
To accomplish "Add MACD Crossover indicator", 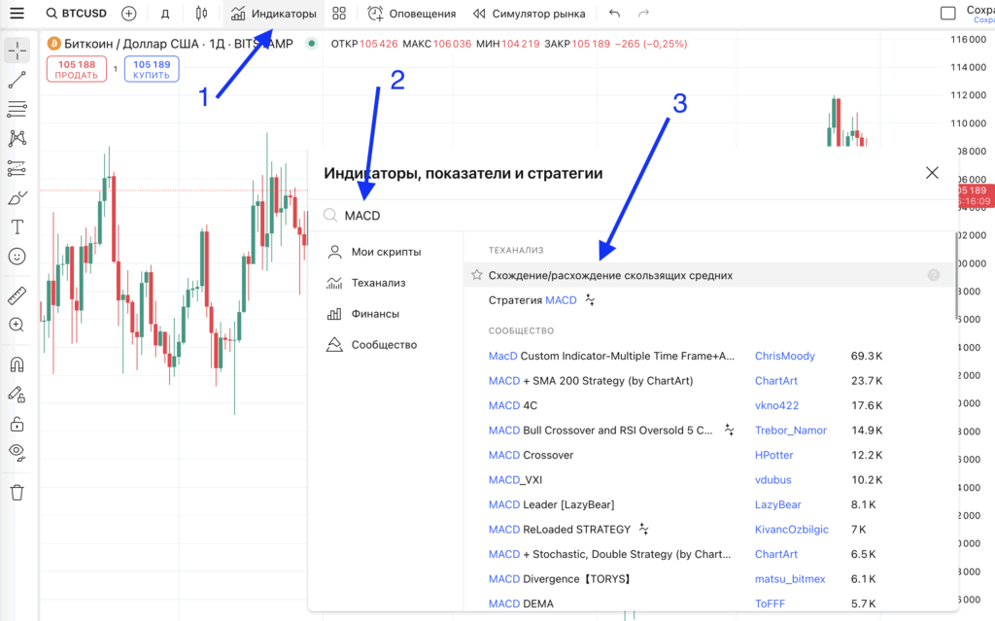I will pyautogui.click(x=531, y=455).
